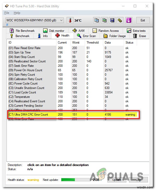156x190 pixels.
Task: Click the Exit button
Action: pyautogui.click(x=143, y=20)
